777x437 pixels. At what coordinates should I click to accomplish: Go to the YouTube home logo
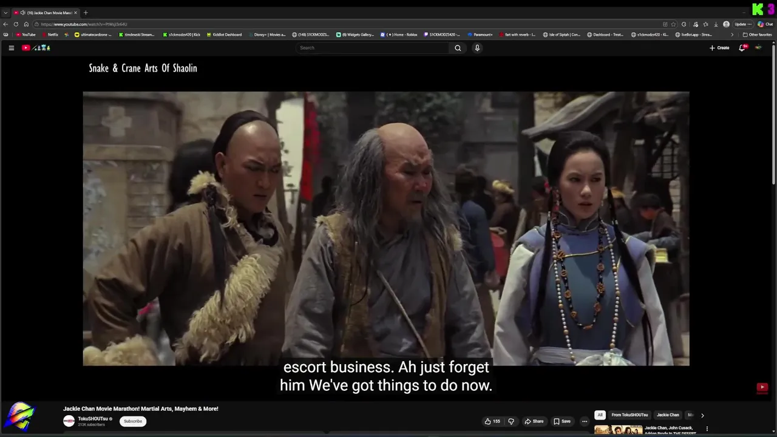click(x=36, y=48)
